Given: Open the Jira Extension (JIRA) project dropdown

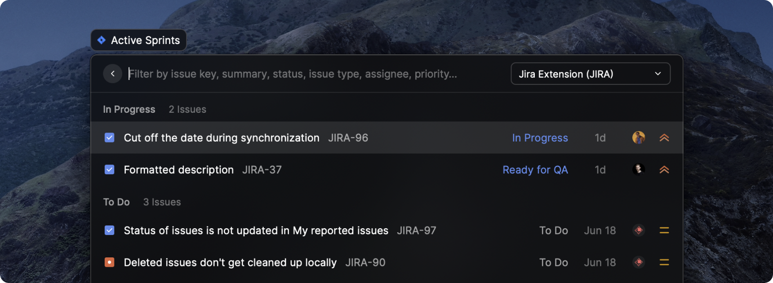Looking at the screenshot, I should [x=591, y=74].
